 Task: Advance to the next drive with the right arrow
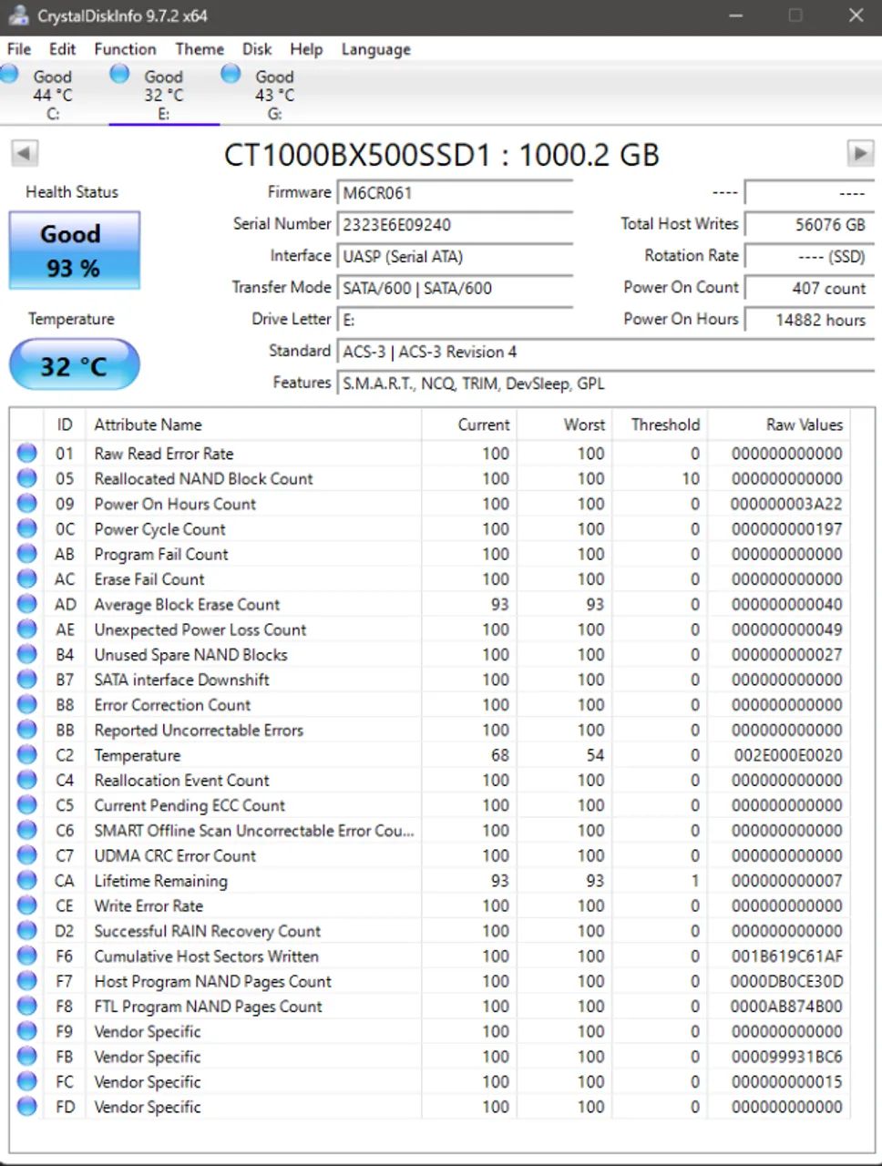[x=860, y=153]
